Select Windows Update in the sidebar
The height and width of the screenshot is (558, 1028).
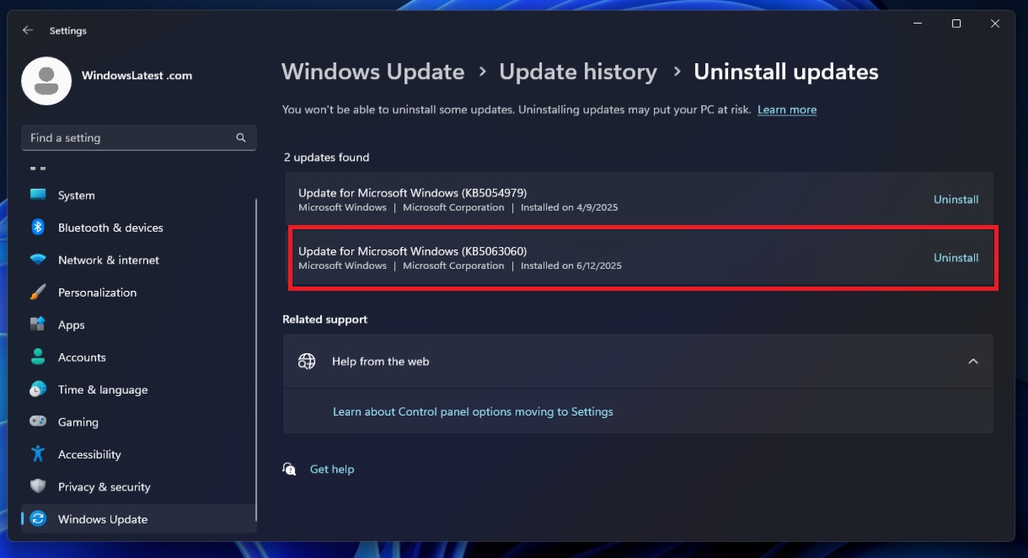click(139, 519)
